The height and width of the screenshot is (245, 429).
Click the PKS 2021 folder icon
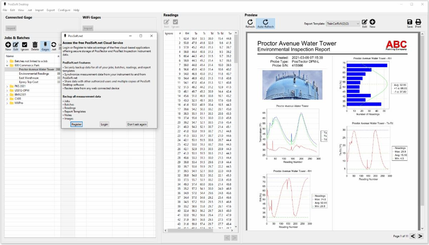(12, 86)
